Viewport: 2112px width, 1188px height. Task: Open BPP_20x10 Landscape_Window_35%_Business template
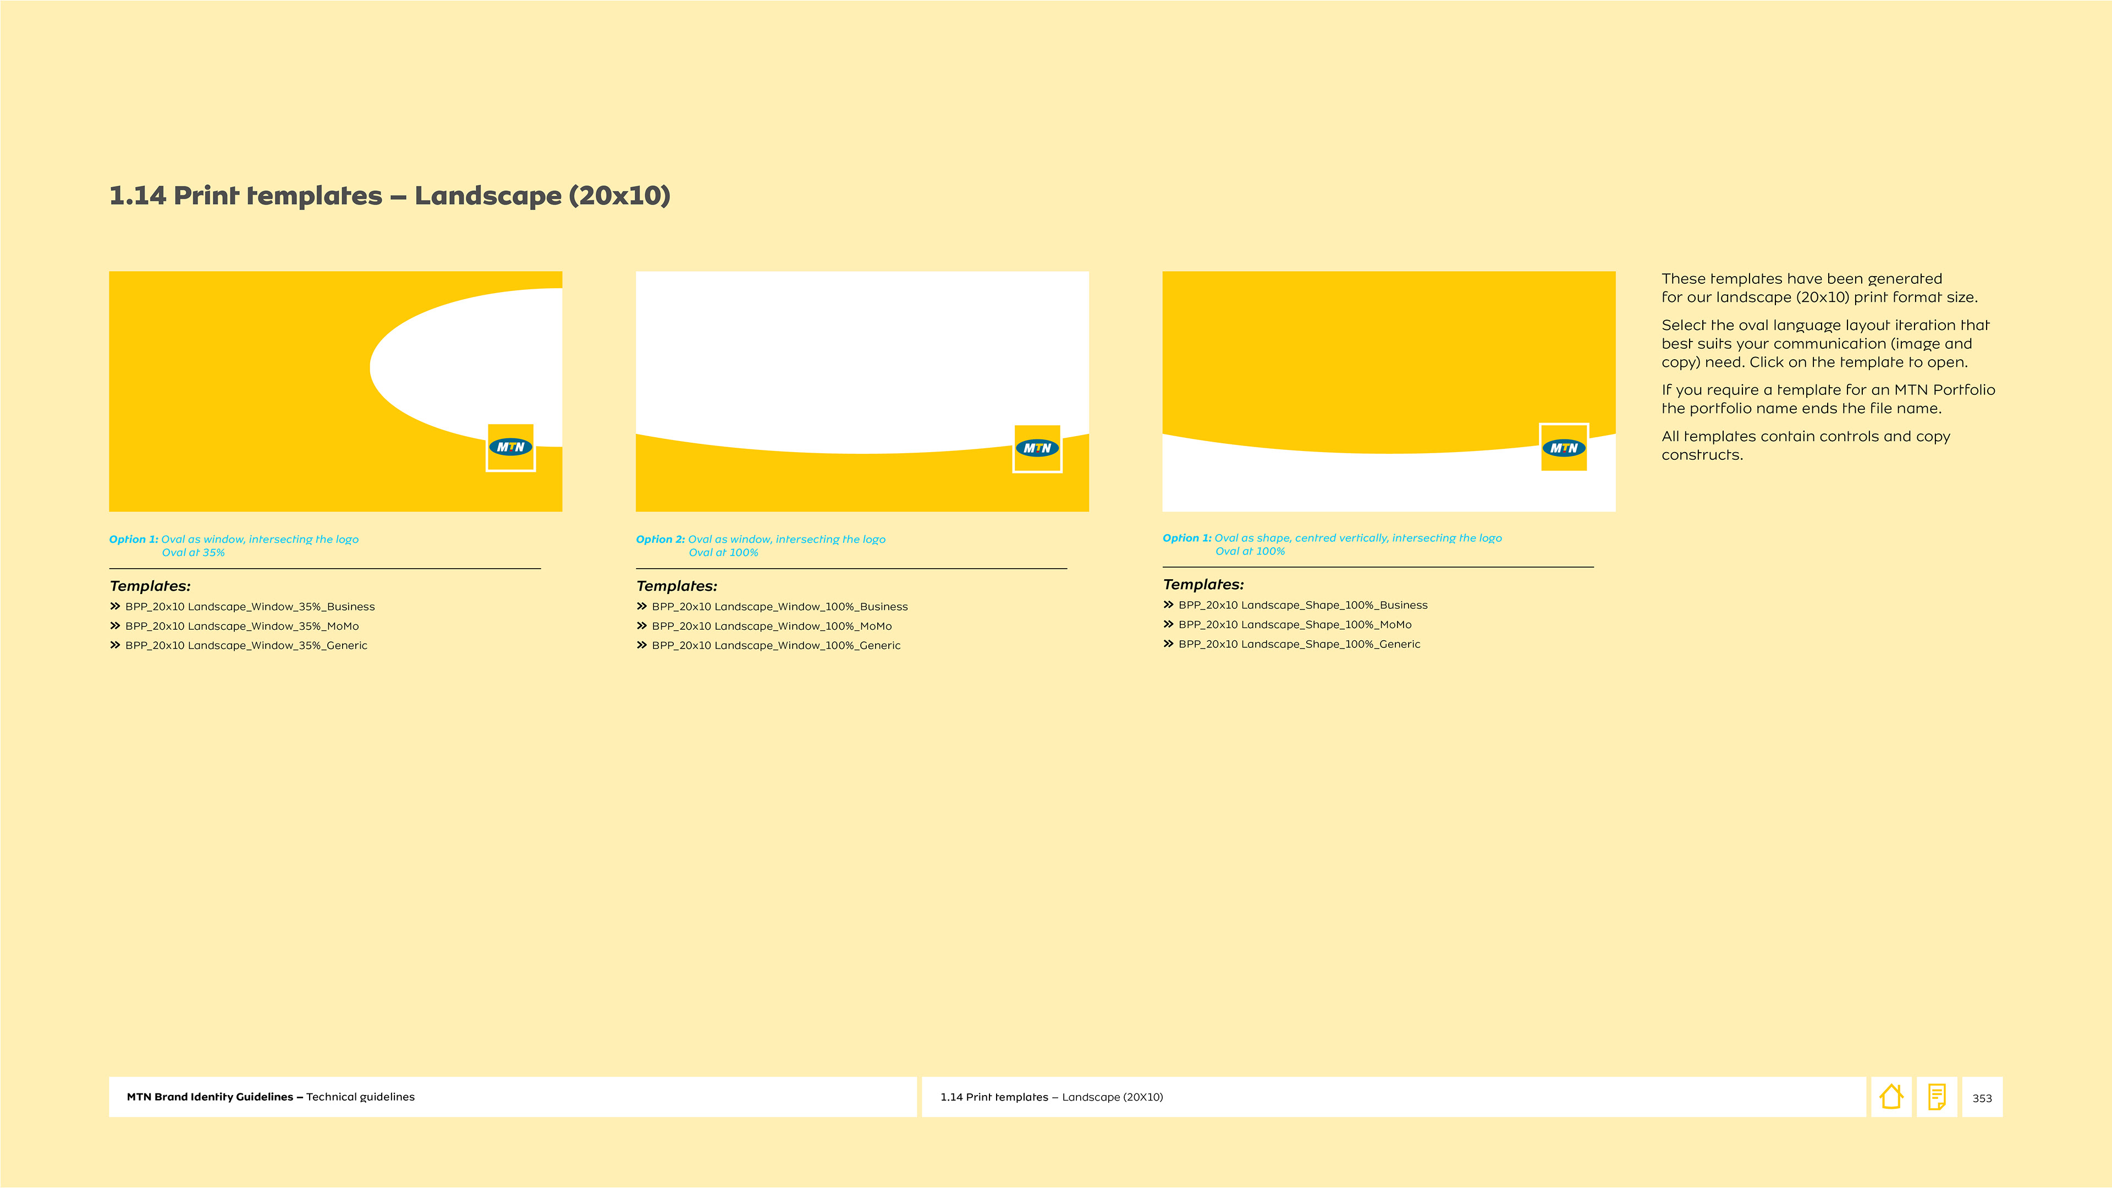pos(249,607)
